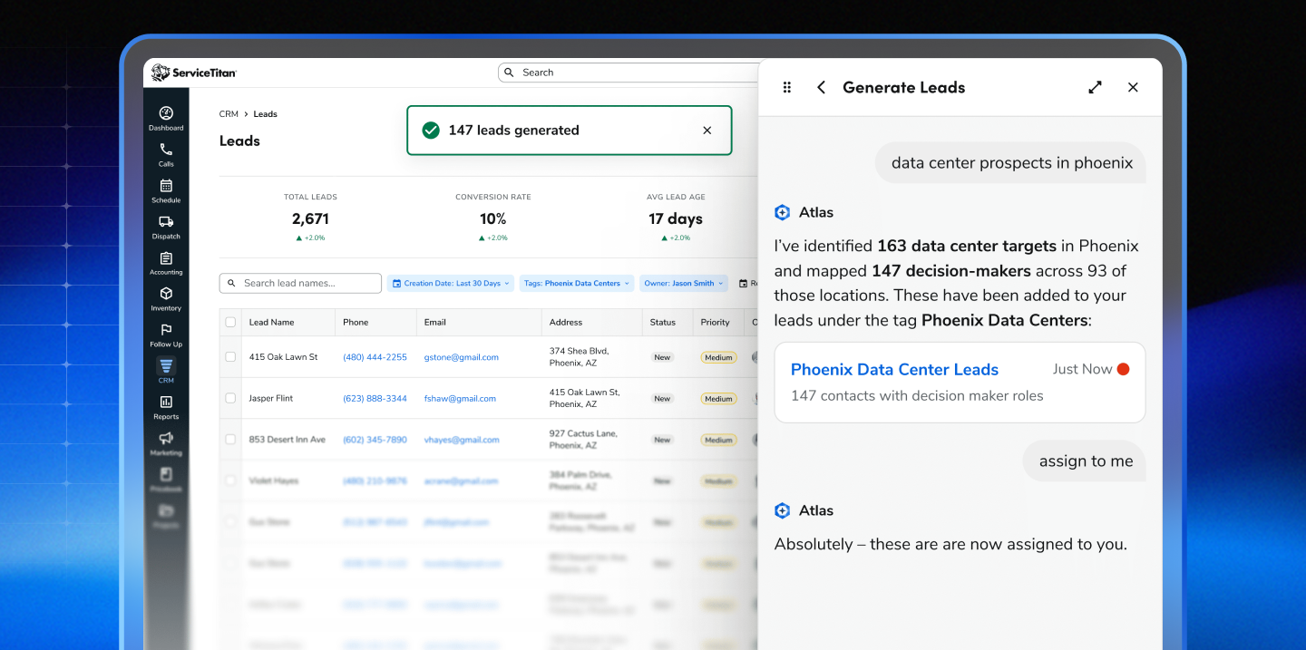Open the Calls sidebar icon
Image resolution: width=1306 pixels, height=650 pixels.
166,150
